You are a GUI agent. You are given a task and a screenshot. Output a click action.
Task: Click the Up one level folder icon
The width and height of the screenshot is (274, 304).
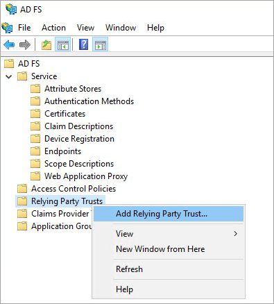point(46,44)
